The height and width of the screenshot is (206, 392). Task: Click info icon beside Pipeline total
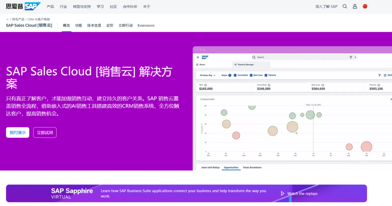click(x=379, y=85)
